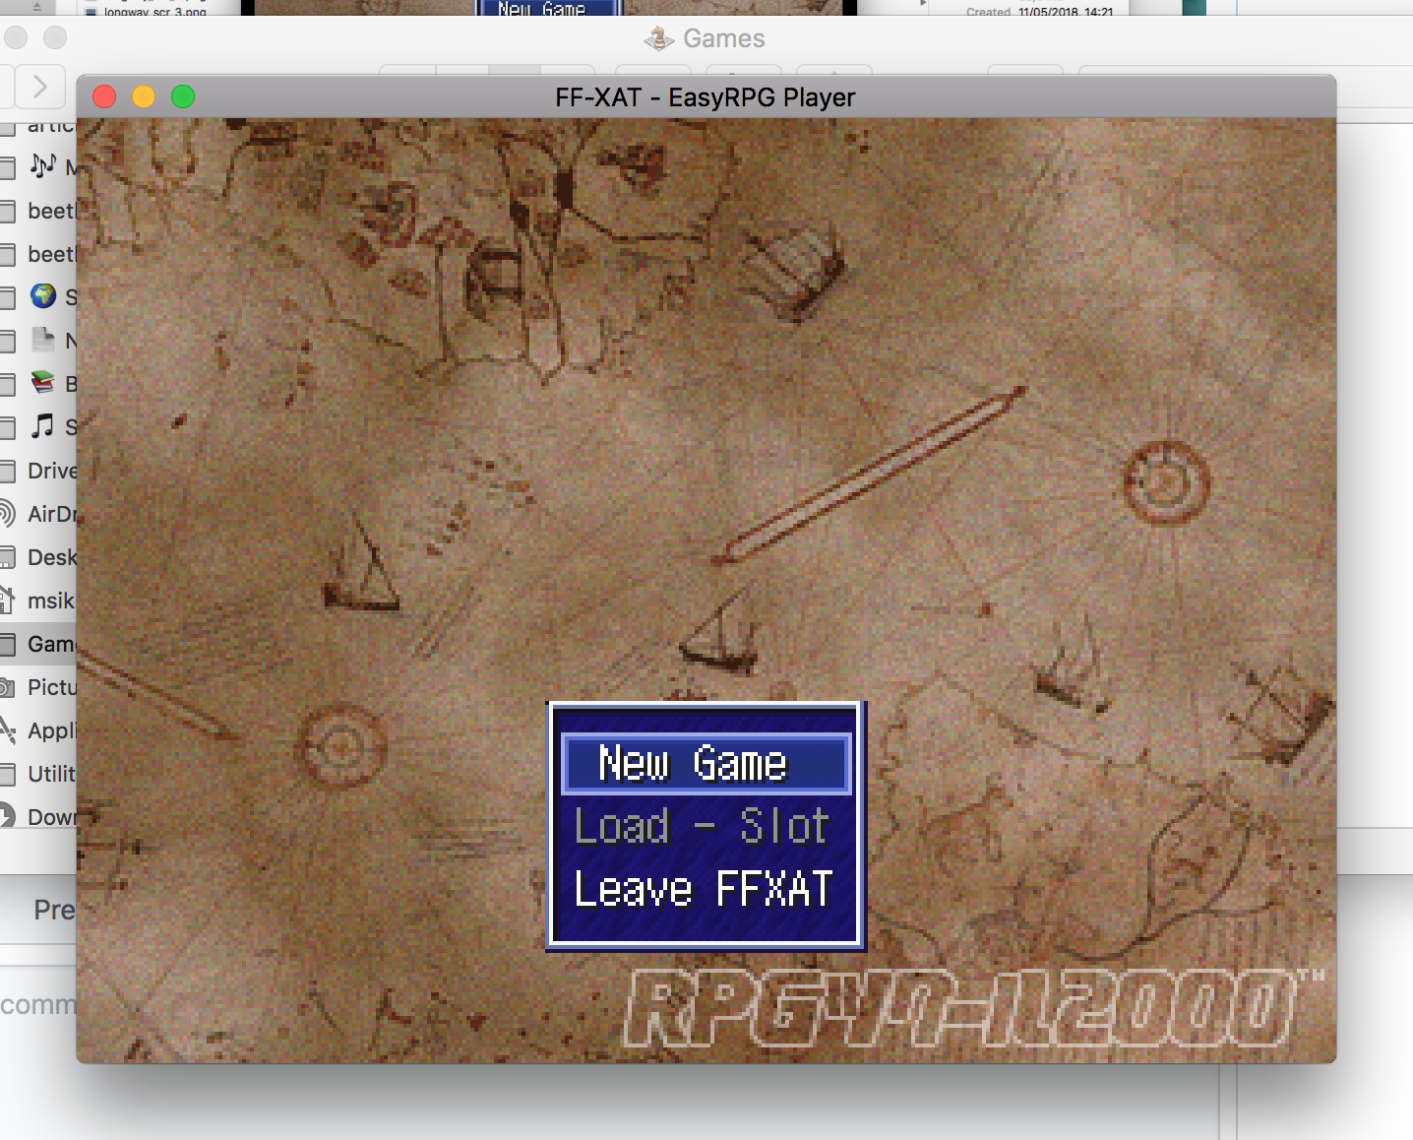Select New Game in the title menu

(706, 764)
